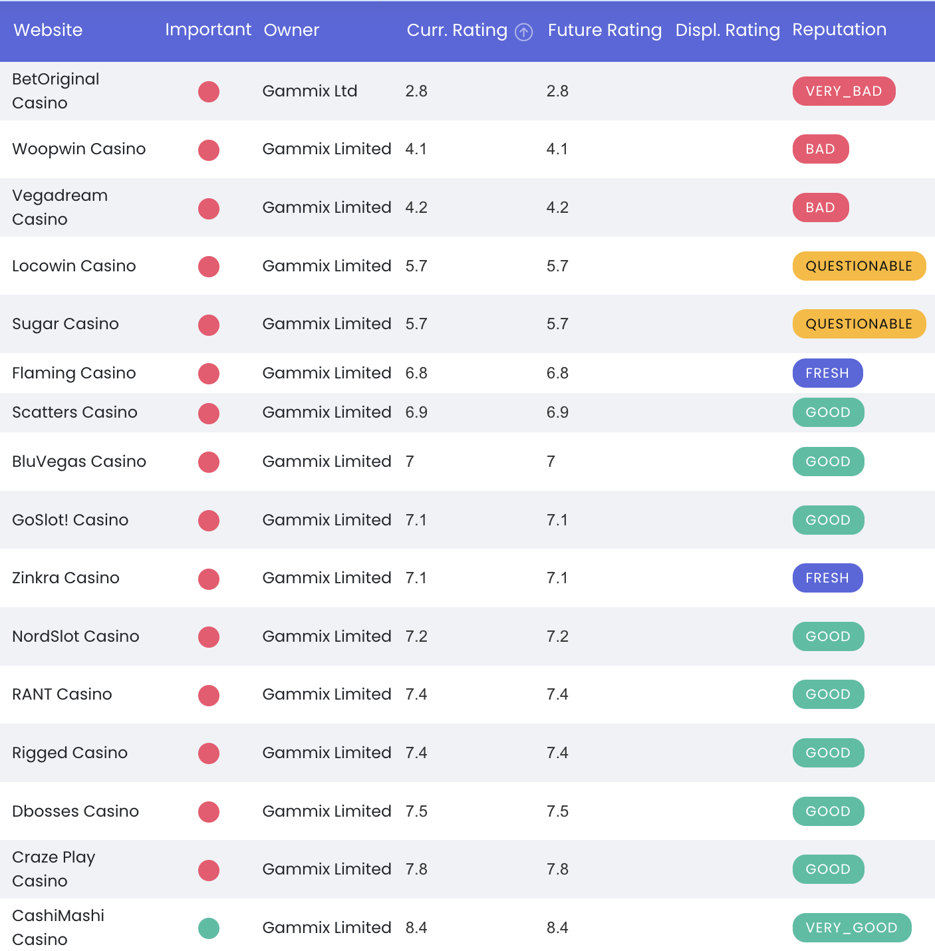Viewport: 935px width, 951px height.
Task: Click the yellow QUESTIONABLE badge for Locowin Casino
Action: (x=859, y=266)
